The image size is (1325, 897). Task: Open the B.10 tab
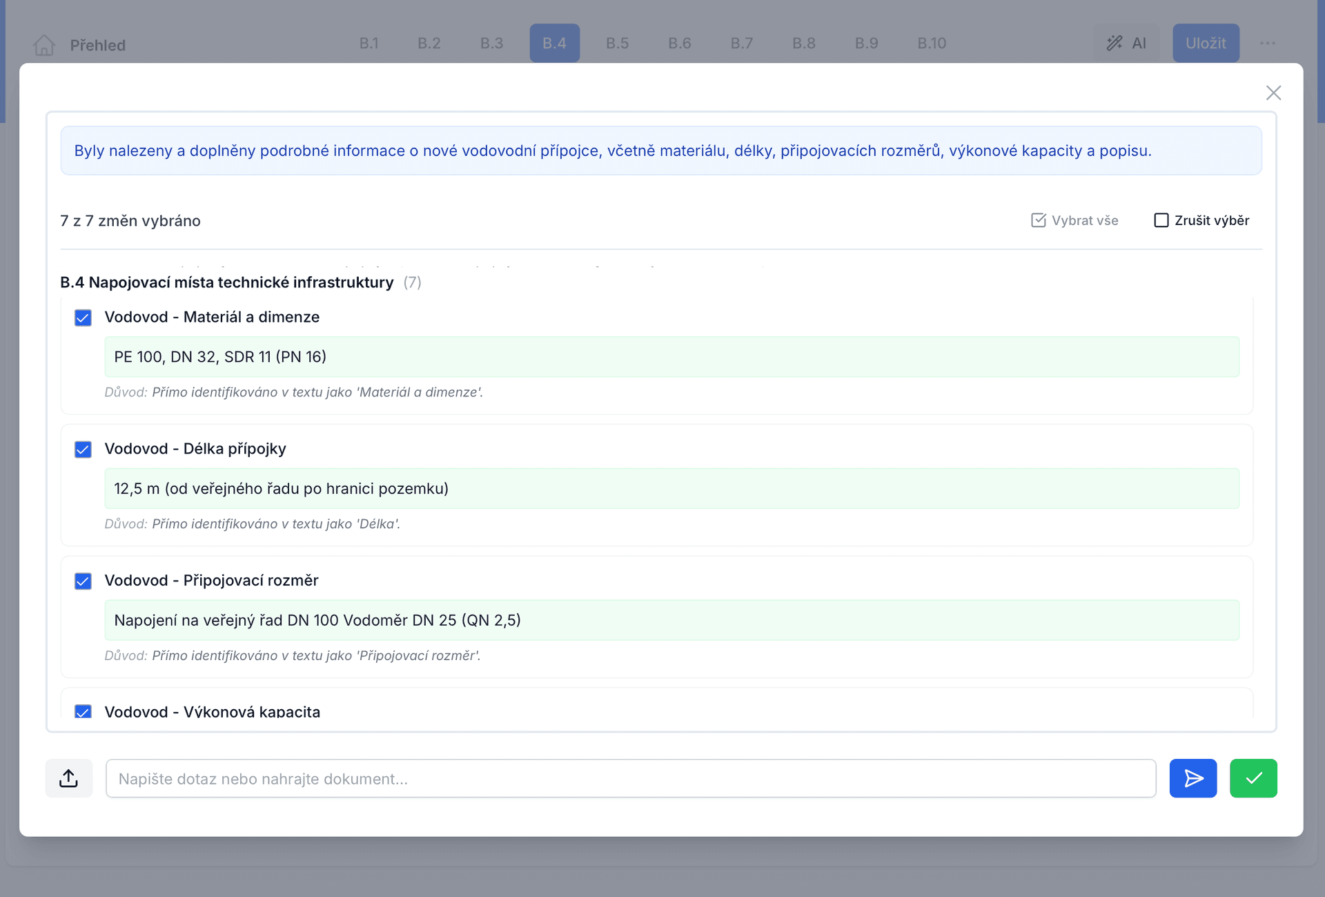931,44
